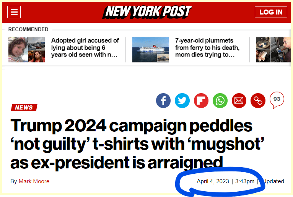Open the adopted girl story thumbnail

[27, 49]
